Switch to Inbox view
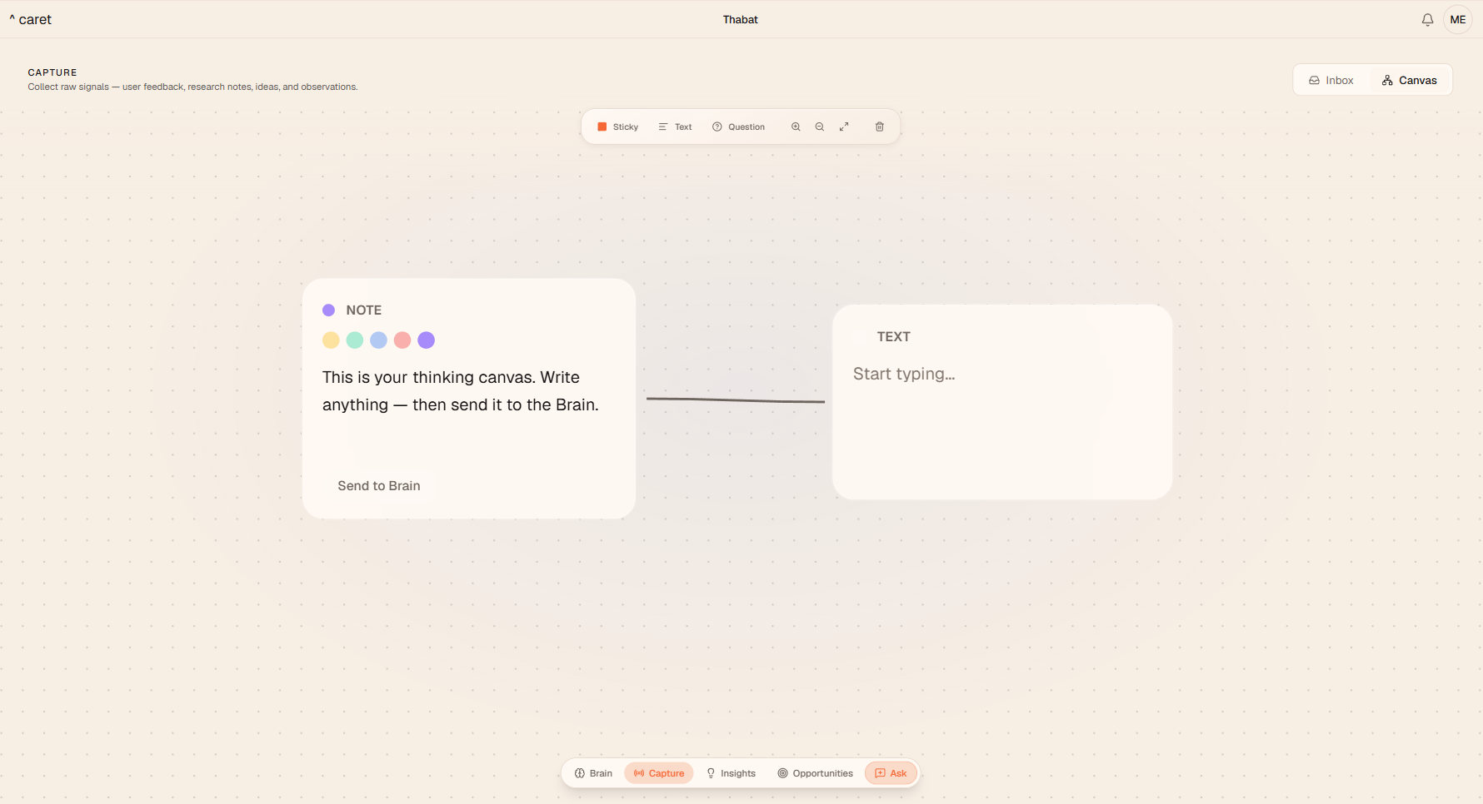Screen dimensions: 1483x804 coord(1331,80)
